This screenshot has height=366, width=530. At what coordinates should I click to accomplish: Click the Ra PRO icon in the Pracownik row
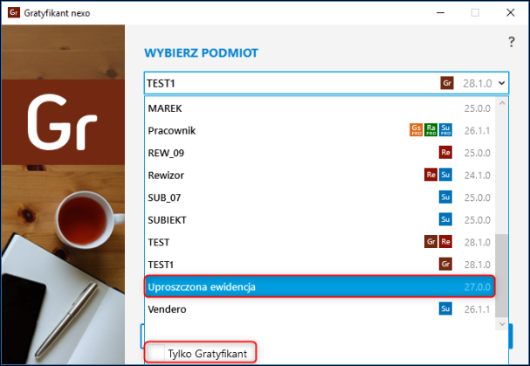(431, 130)
